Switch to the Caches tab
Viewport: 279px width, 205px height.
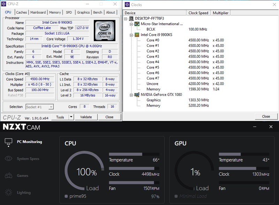[22, 13]
